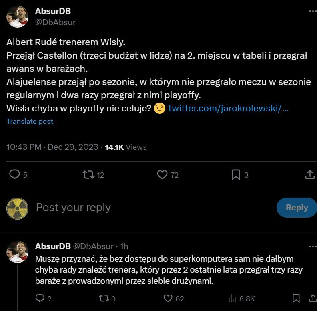Image resolution: width=317 pixels, height=311 pixels.
Task: Open the @DbAbsur handle in header
Action: coord(55,22)
